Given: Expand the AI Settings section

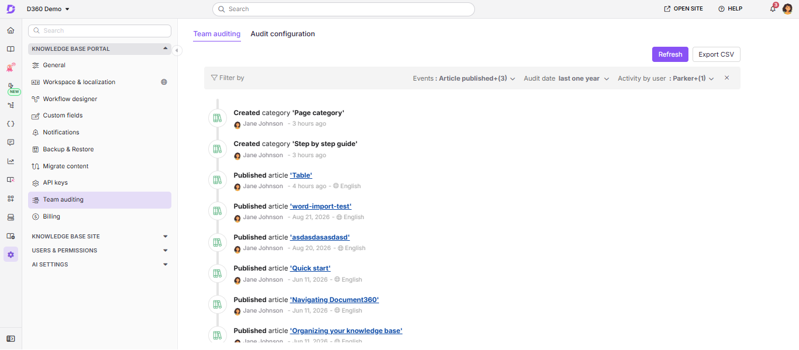Looking at the screenshot, I should pyautogui.click(x=99, y=265).
